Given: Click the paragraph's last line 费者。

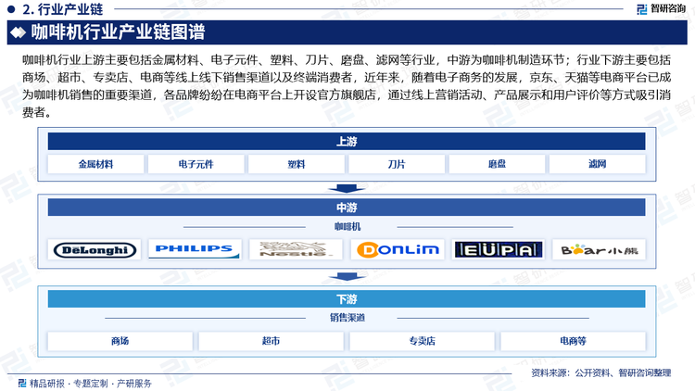Looking at the screenshot, I should point(36,113).
